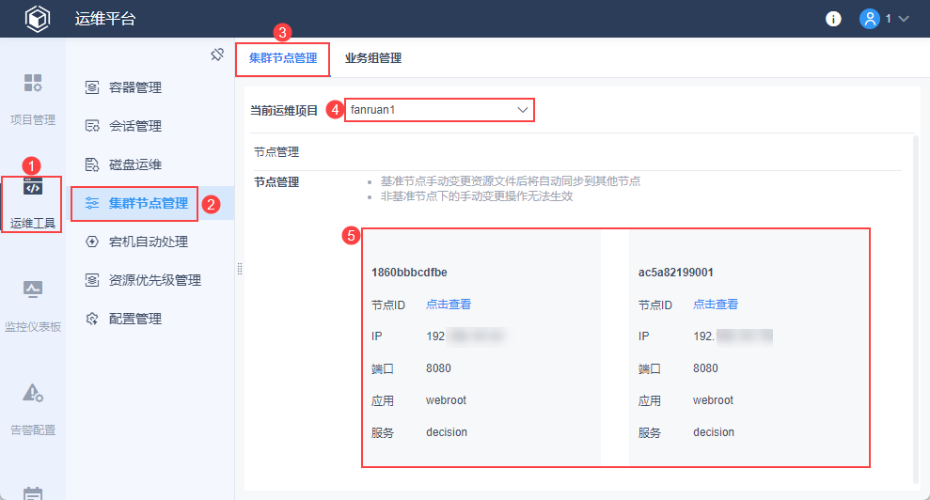
Task: Click decision value of node ac5a82199001
Action: 714,432
